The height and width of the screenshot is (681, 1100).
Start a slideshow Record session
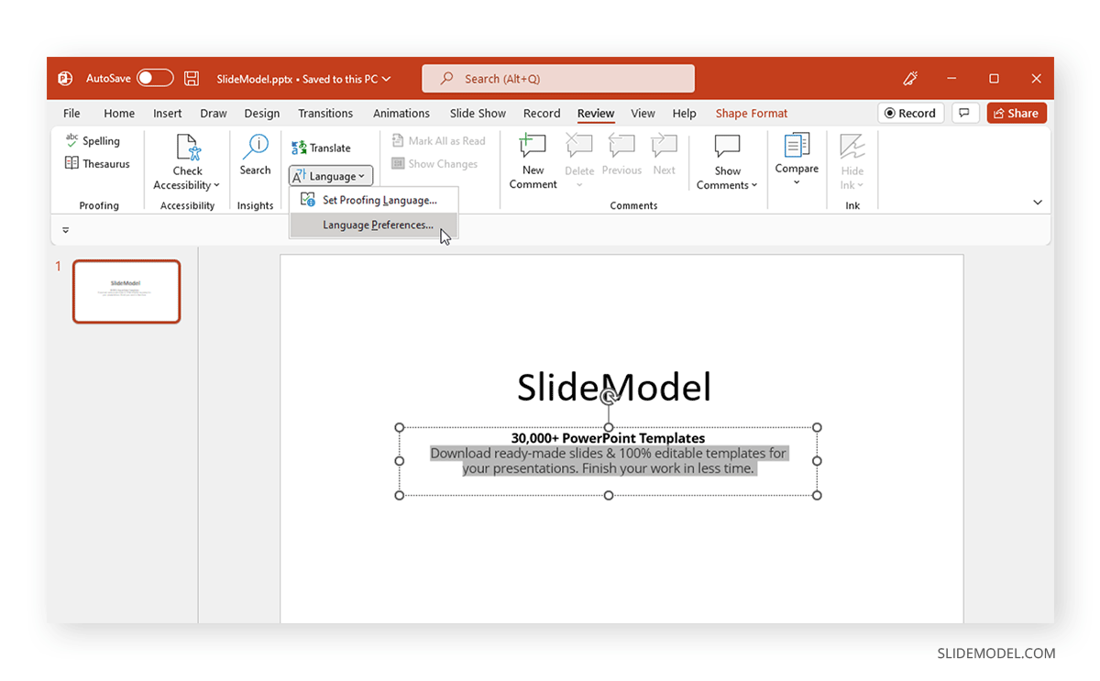click(x=910, y=112)
